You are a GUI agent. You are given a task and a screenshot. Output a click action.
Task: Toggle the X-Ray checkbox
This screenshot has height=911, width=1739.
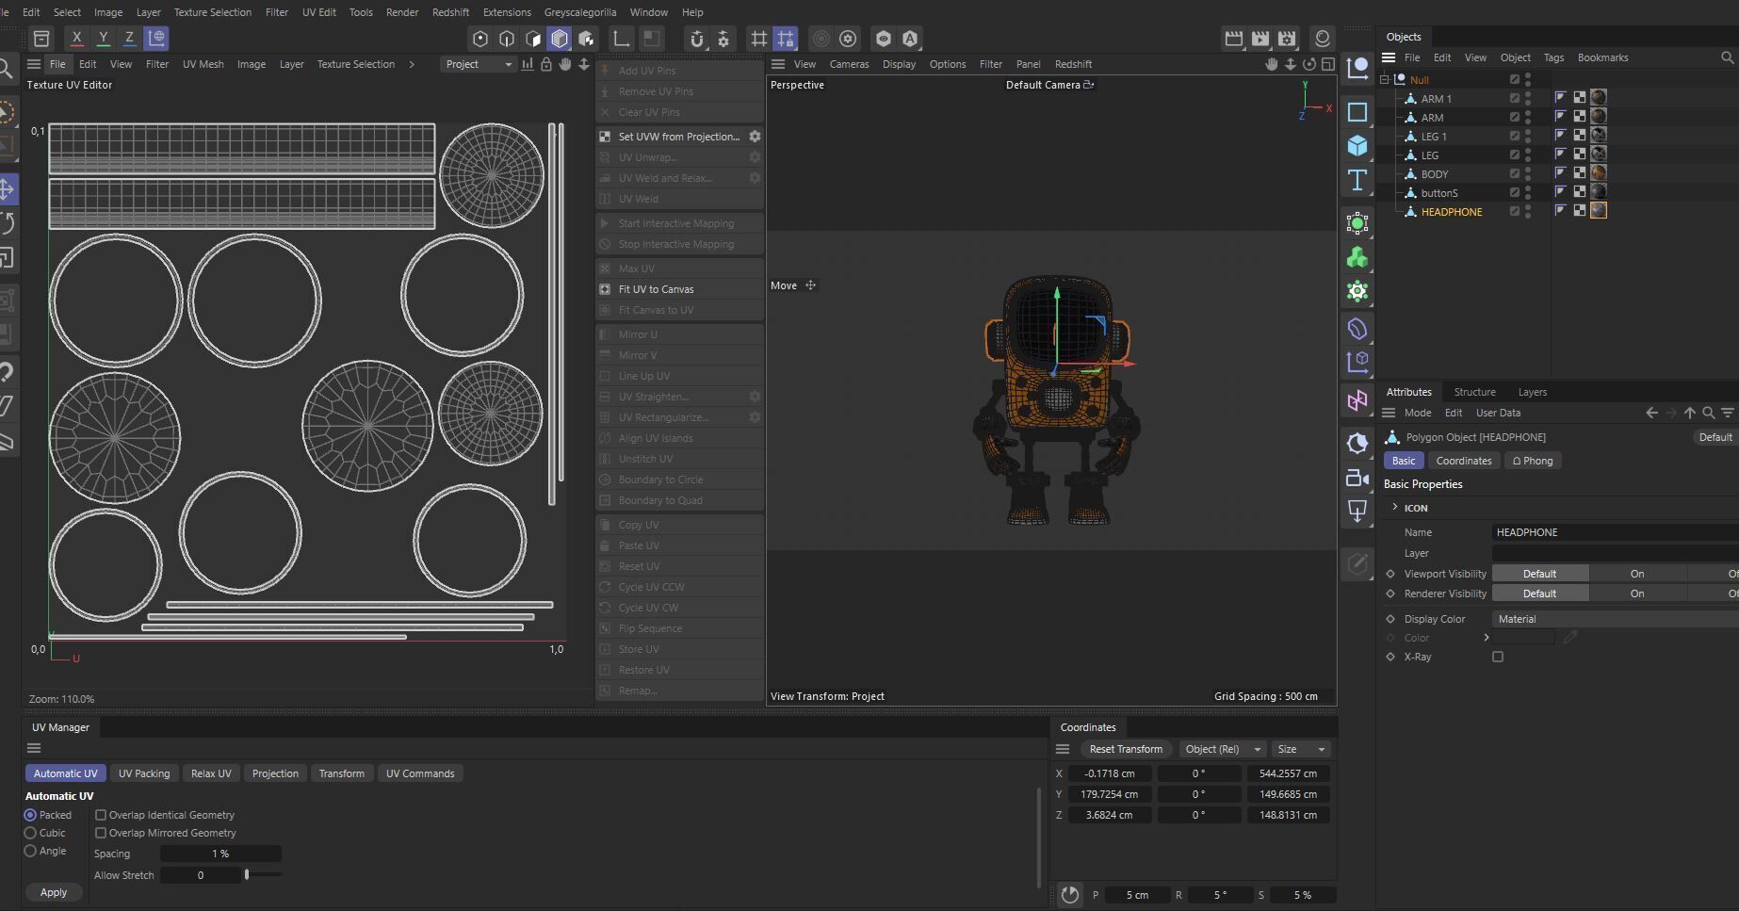pyautogui.click(x=1498, y=657)
